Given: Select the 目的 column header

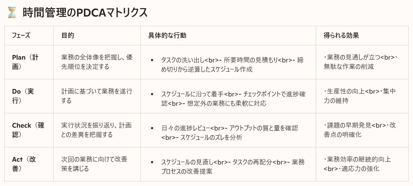Looking at the screenshot, I should tap(68, 36).
